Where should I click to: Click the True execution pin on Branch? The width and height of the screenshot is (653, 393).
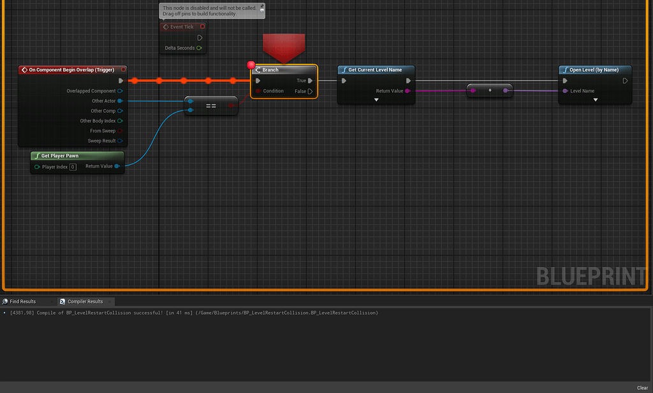point(311,80)
